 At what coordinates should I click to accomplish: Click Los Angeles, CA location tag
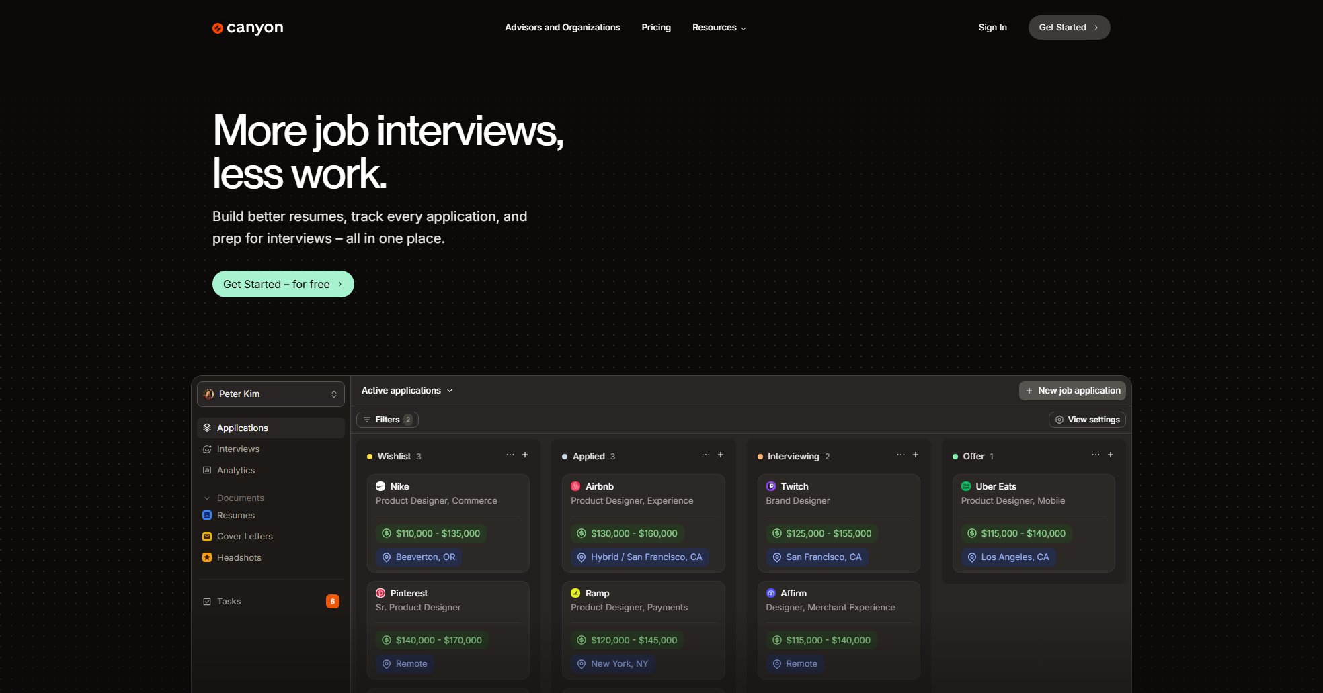tap(1008, 557)
